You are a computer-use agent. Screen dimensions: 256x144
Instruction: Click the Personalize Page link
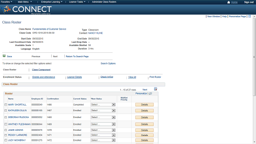237,16
